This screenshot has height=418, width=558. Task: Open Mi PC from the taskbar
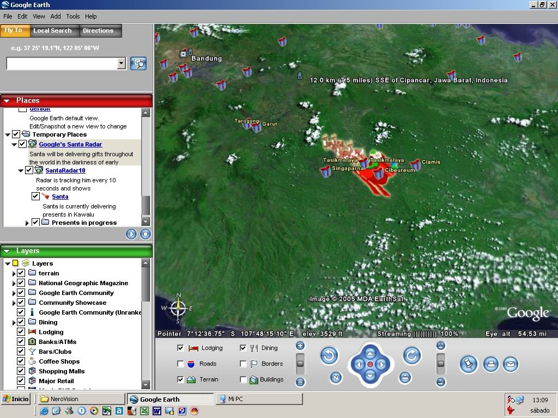259,399
